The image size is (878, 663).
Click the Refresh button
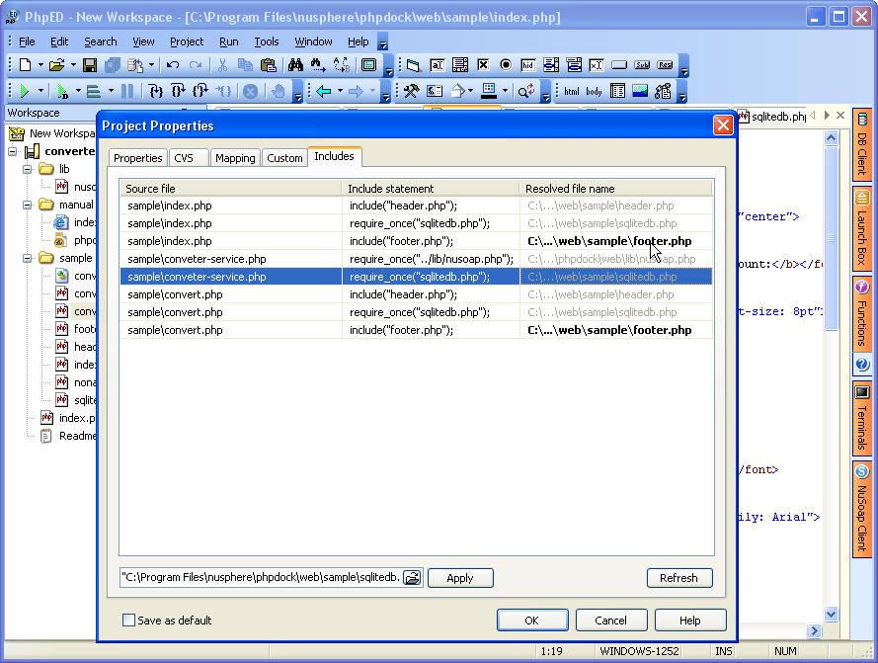[x=679, y=578]
